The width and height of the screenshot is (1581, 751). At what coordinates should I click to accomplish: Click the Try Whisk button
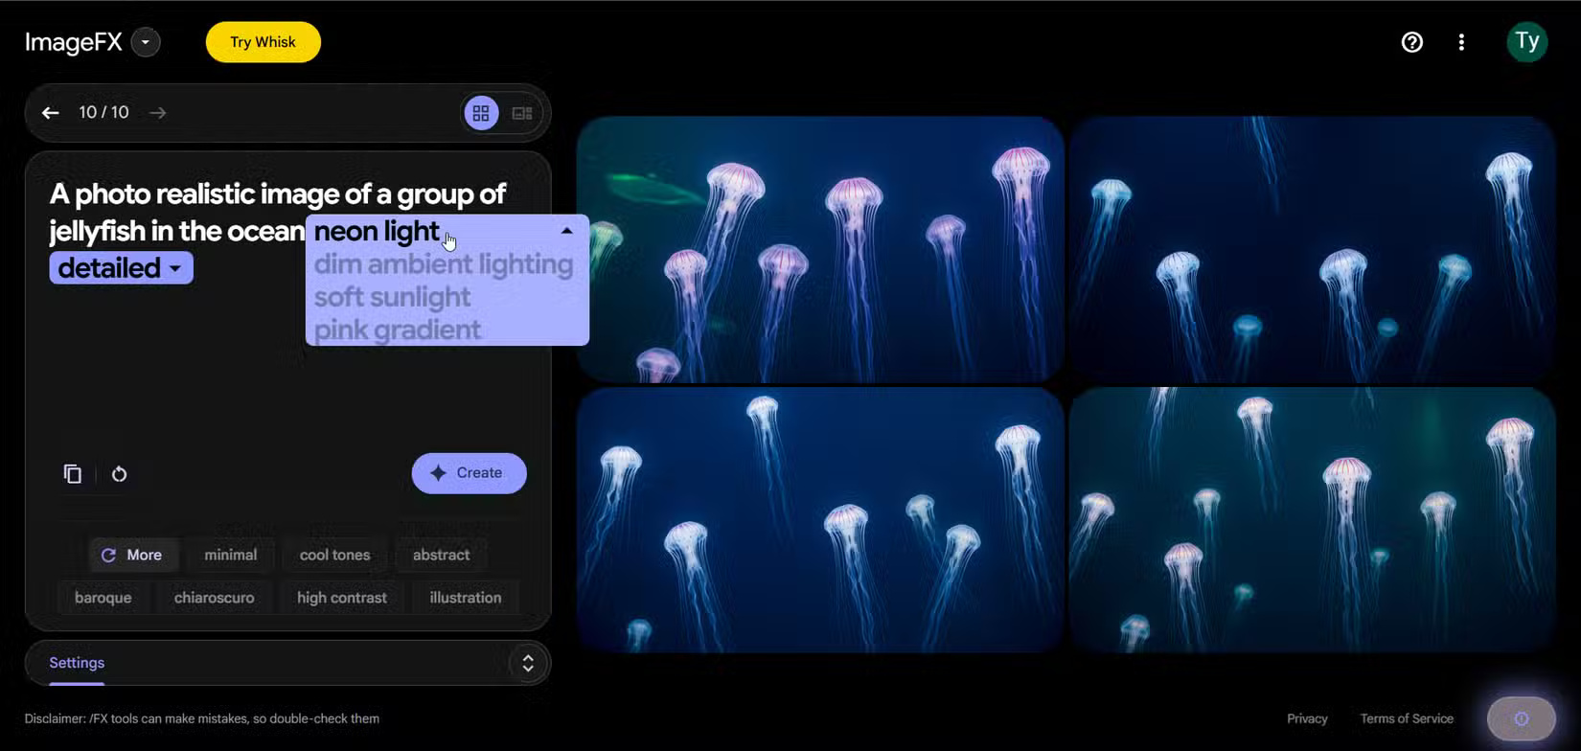pos(263,42)
